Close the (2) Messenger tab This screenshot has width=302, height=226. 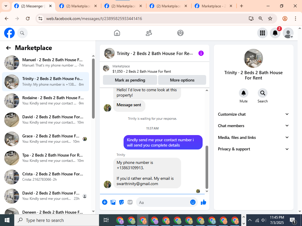click(50, 6)
